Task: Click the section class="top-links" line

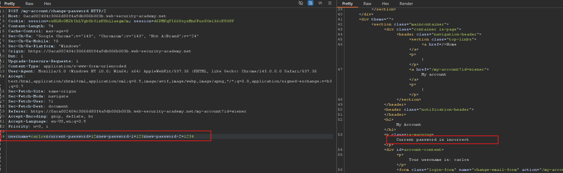Action: [443, 39]
